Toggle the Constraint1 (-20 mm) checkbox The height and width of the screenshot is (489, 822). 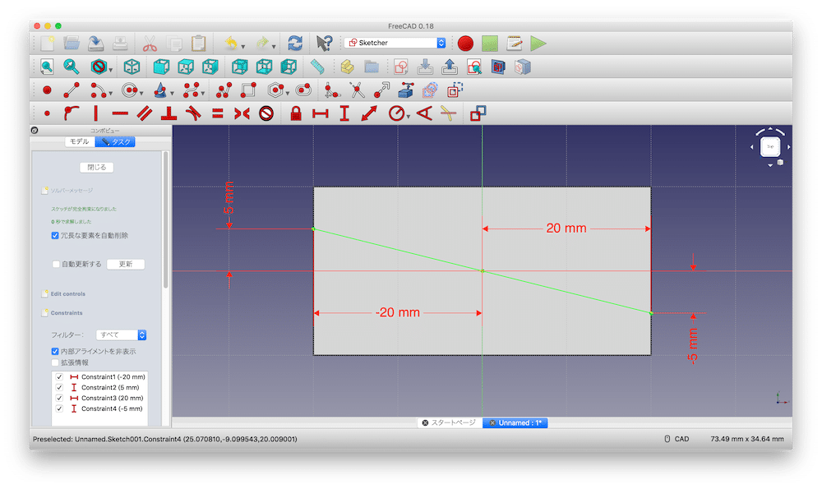(59, 376)
